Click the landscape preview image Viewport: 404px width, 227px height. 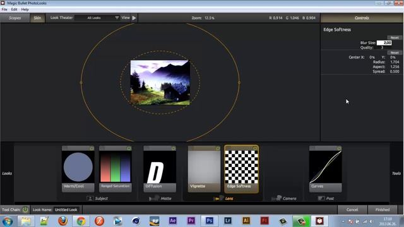click(x=160, y=83)
